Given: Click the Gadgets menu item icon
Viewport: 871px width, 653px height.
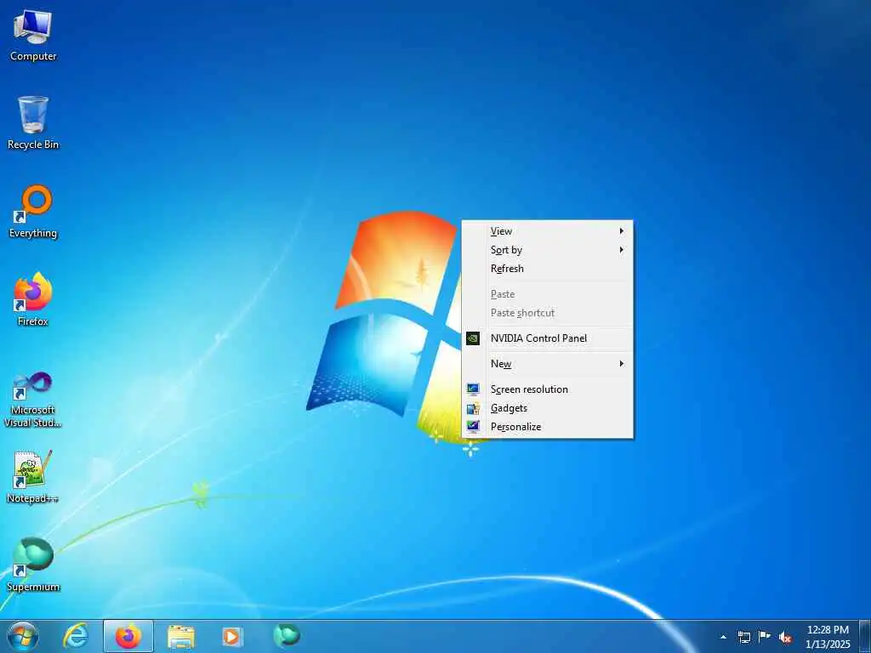Looking at the screenshot, I should [473, 408].
